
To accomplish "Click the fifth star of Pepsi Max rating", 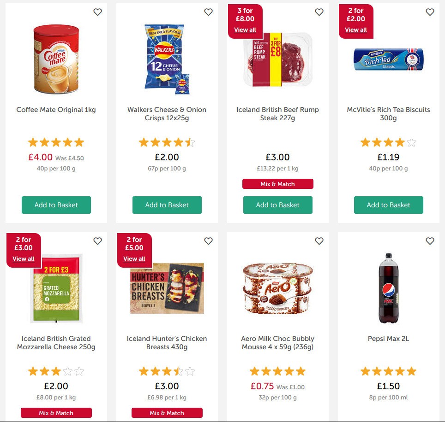I will (411, 371).
